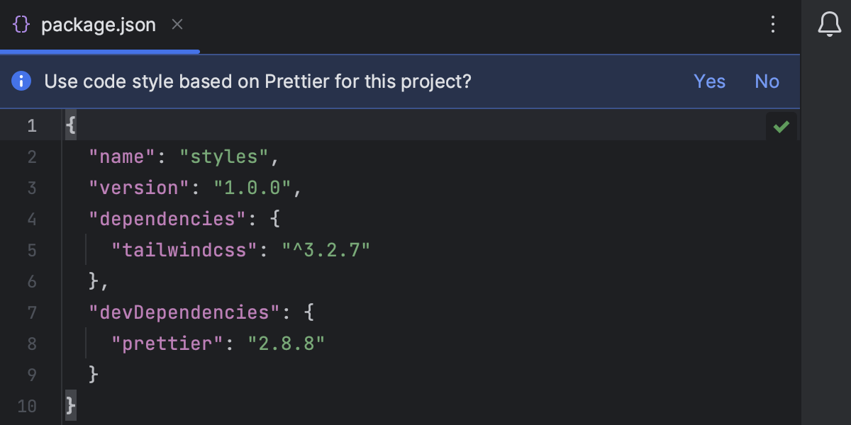The height and width of the screenshot is (425, 851).
Task: Click the version value 1.0.0
Action: click(x=256, y=187)
